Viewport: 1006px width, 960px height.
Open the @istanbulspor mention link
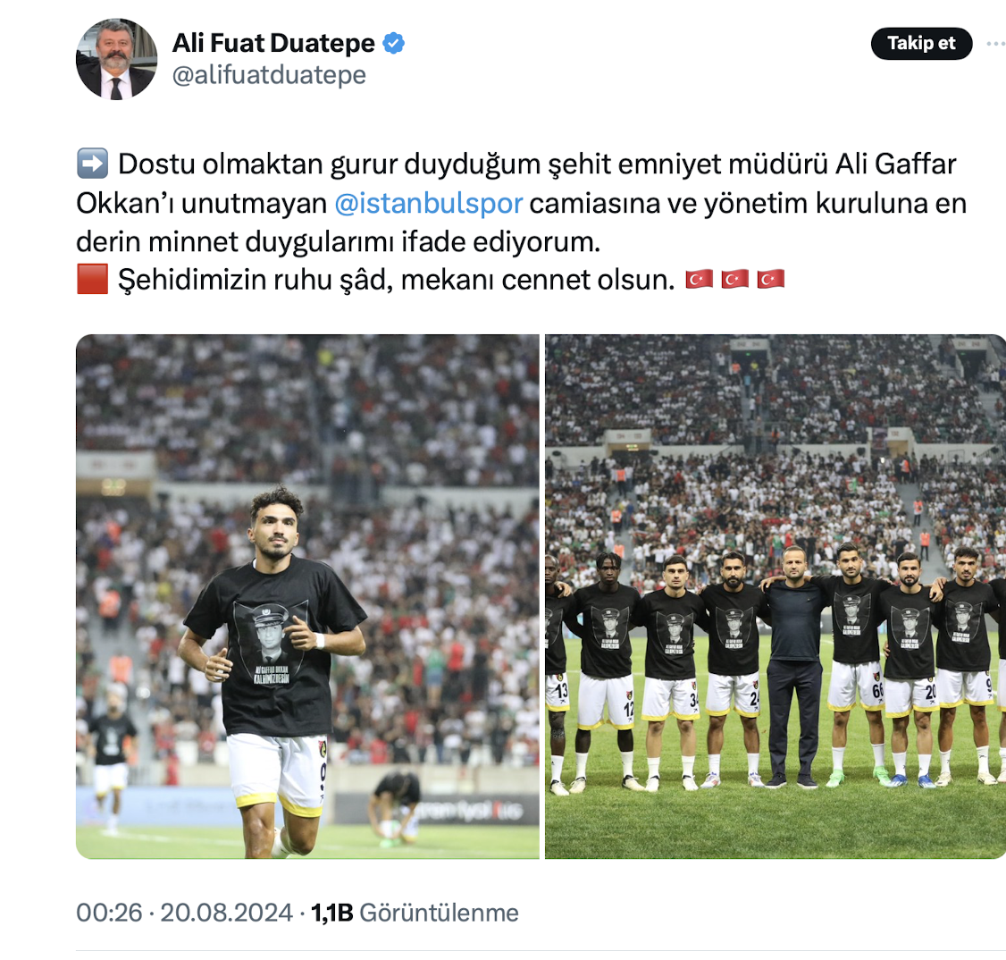click(429, 204)
